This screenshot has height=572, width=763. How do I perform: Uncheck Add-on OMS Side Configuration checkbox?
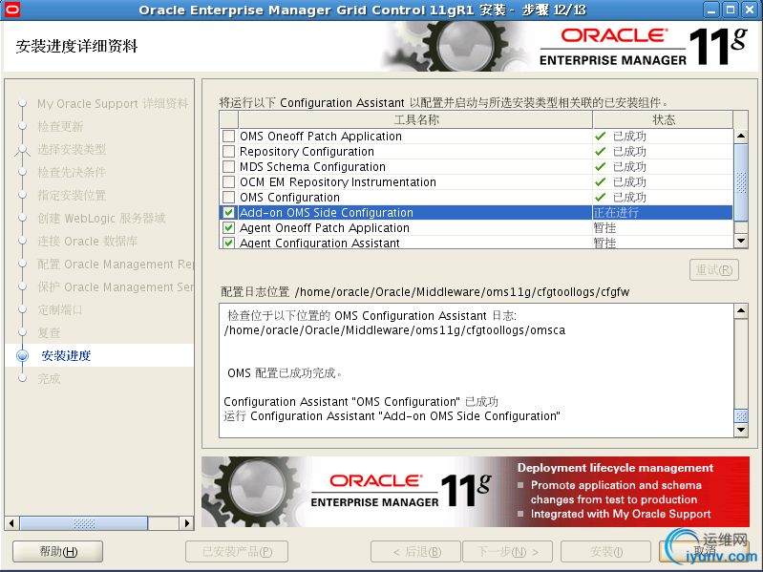[228, 213]
